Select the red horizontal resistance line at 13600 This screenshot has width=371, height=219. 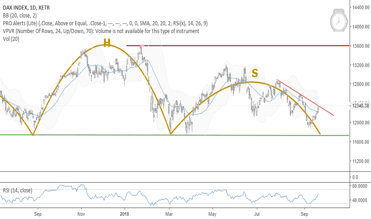pos(238,45)
